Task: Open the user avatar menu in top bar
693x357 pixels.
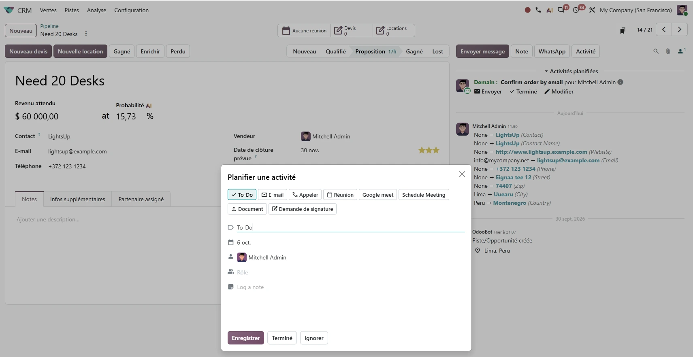Action: [x=682, y=10]
